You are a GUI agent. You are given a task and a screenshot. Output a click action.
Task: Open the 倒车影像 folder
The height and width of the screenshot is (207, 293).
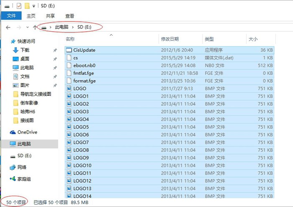(x=29, y=103)
